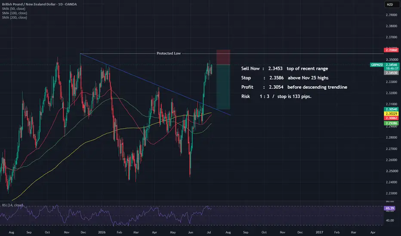Screen dimensions: 401x236
Task: Click the yellow 2.30229 SMA label
Action: pos(391,114)
